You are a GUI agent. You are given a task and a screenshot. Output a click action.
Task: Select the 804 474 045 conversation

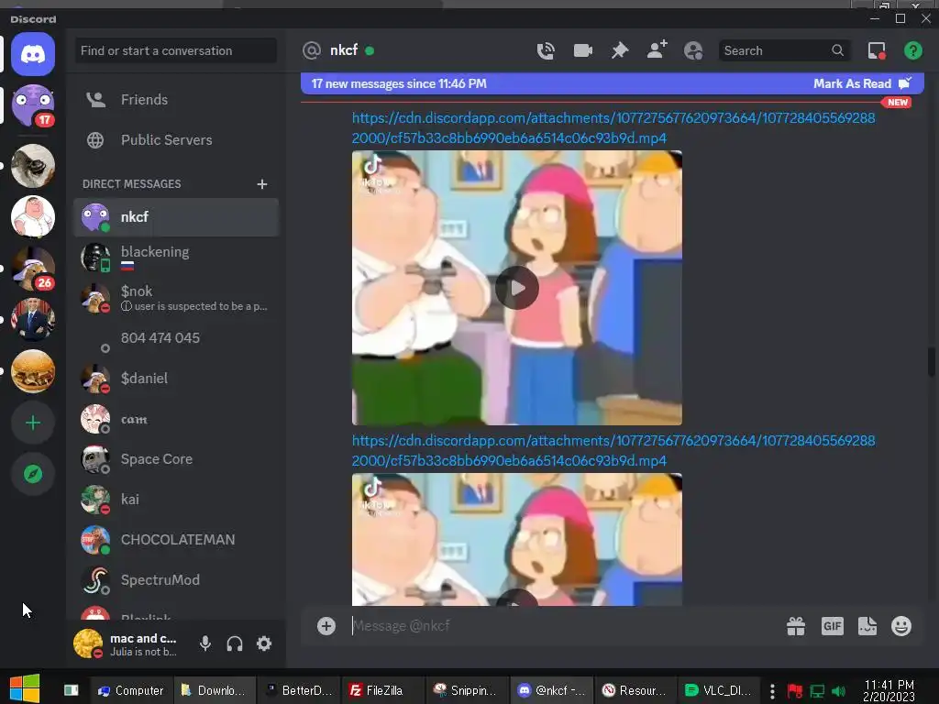tap(176, 338)
